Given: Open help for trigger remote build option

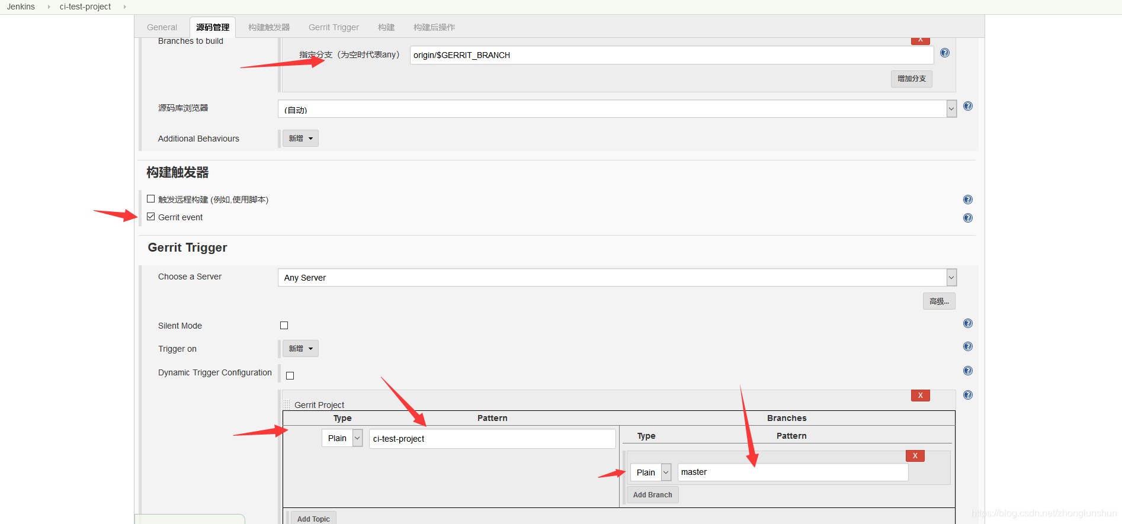Looking at the screenshot, I should tap(968, 200).
